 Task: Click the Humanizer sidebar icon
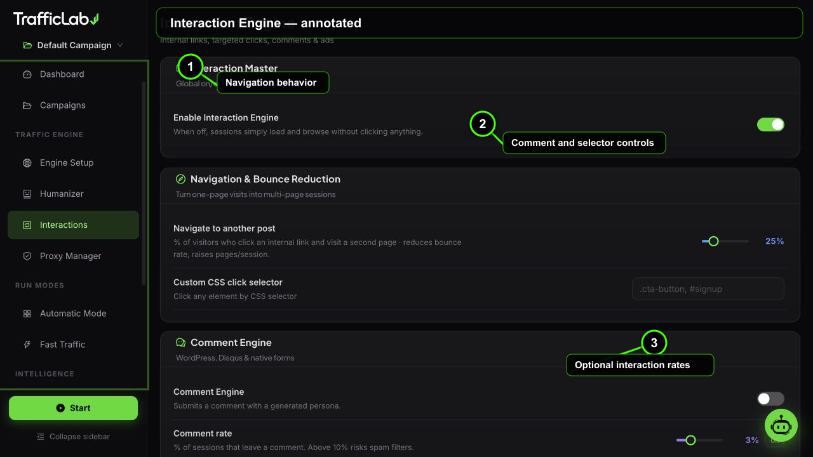click(27, 194)
